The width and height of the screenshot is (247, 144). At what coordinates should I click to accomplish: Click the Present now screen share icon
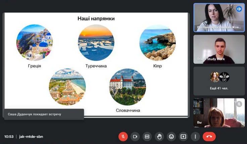click(183, 137)
